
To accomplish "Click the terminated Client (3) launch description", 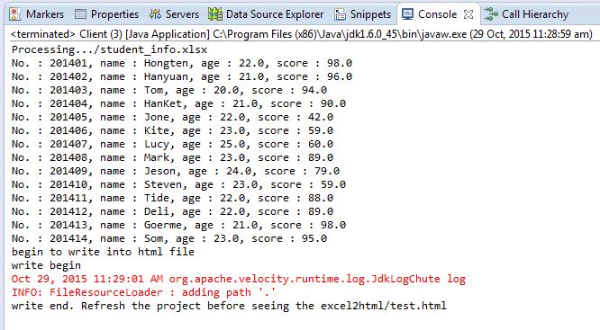I will [302, 34].
